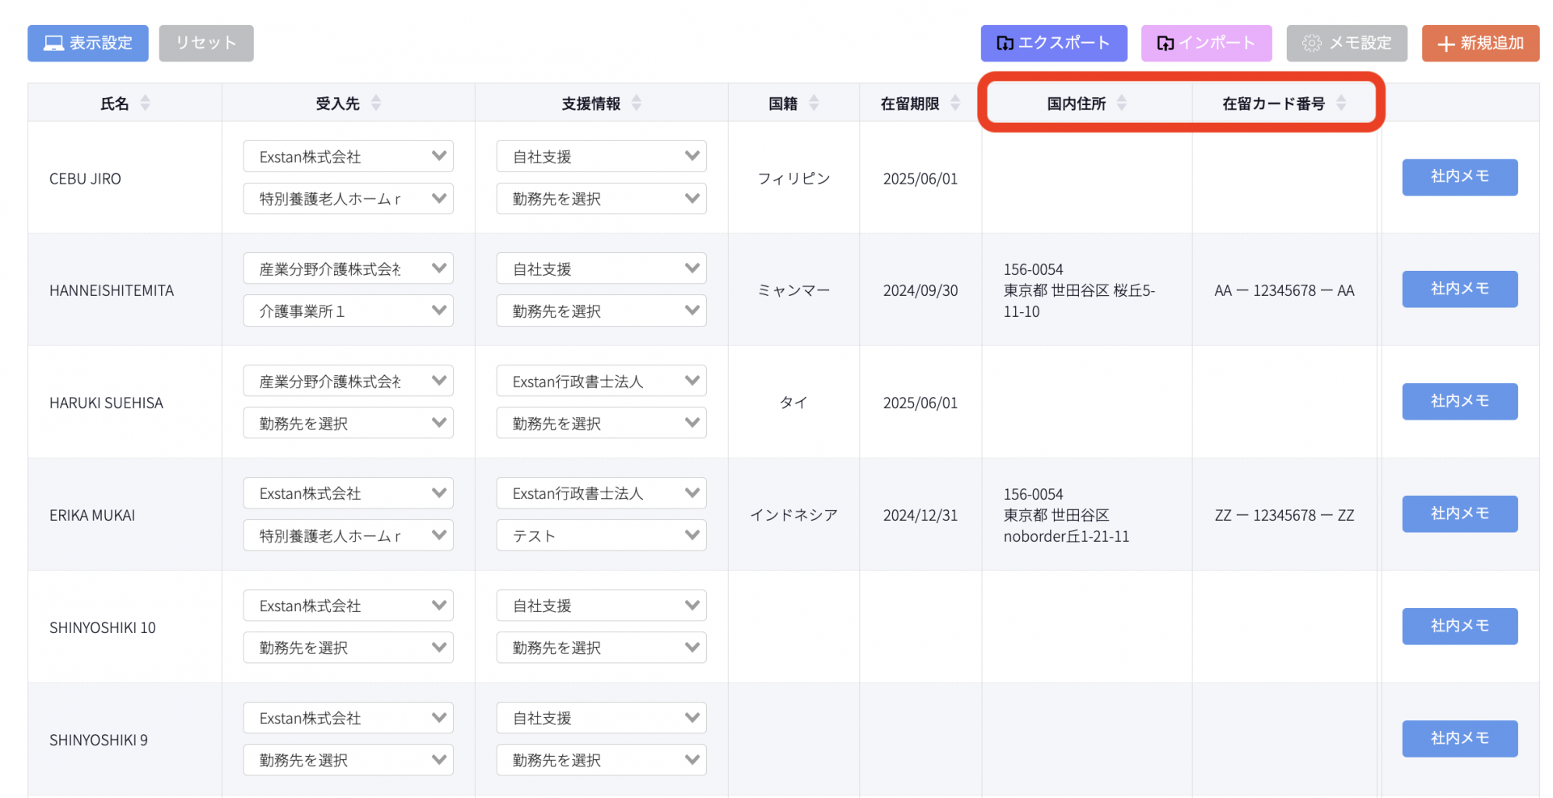Click the インポート import button
This screenshot has width=1553, height=798.
1206,43
